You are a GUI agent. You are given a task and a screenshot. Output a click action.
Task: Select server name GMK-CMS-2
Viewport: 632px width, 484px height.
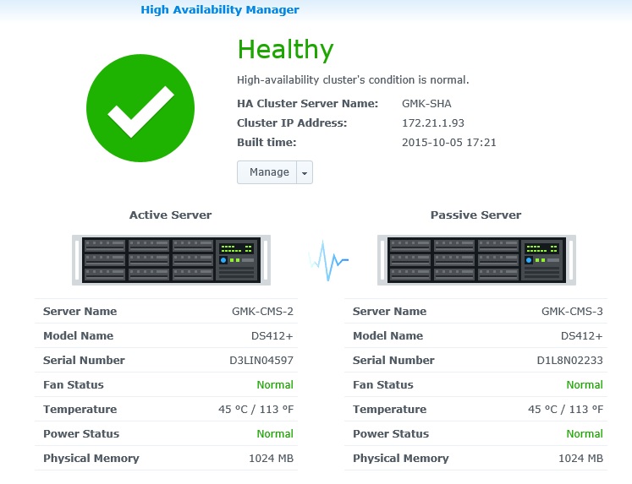[262, 312]
